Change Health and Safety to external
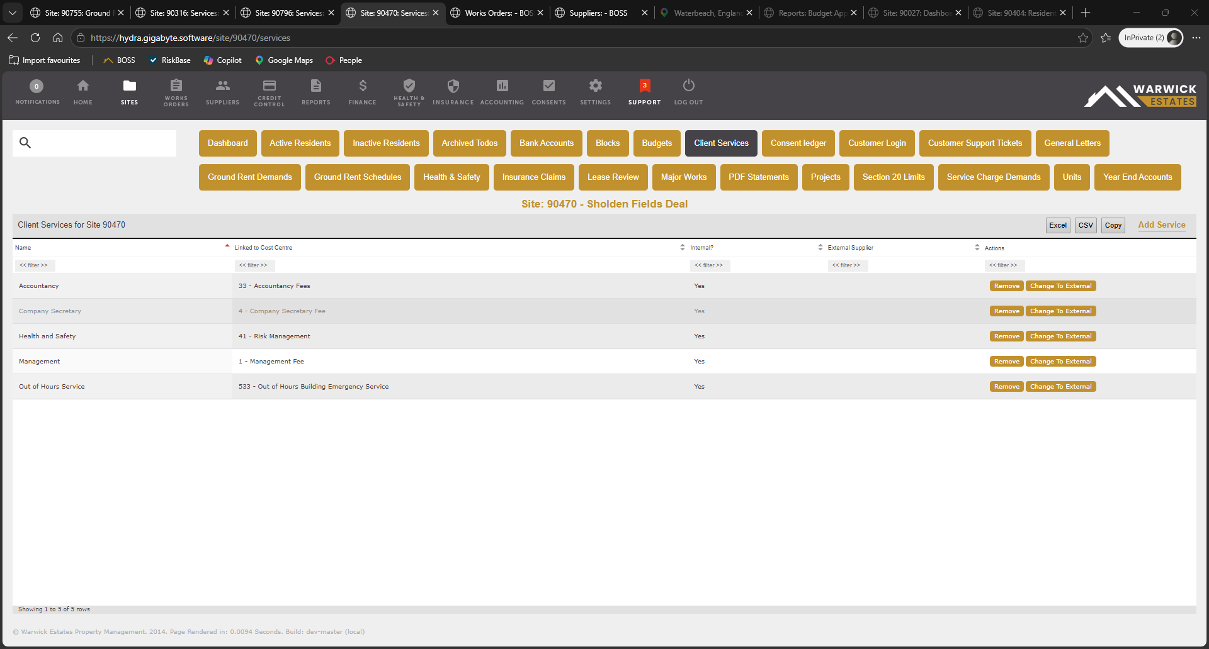 [1061, 336]
